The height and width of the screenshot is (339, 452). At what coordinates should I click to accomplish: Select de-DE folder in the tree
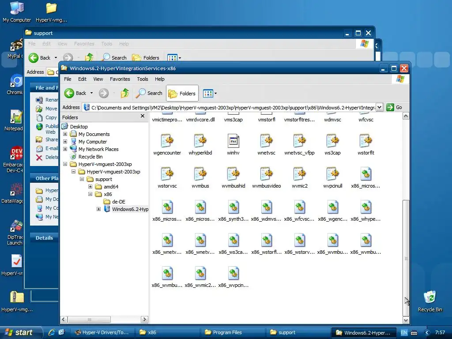click(x=118, y=201)
